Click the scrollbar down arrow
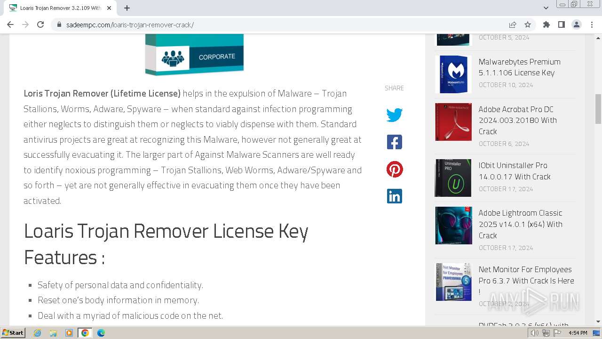This screenshot has width=602, height=339. click(x=598, y=322)
